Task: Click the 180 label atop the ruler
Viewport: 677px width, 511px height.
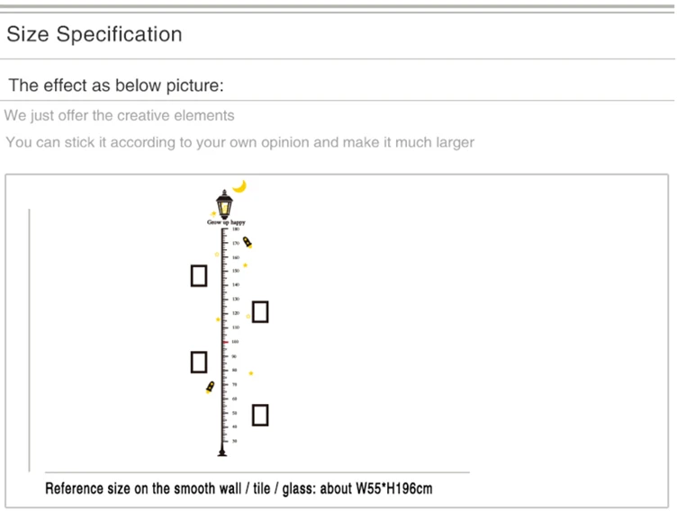Action: point(236,229)
